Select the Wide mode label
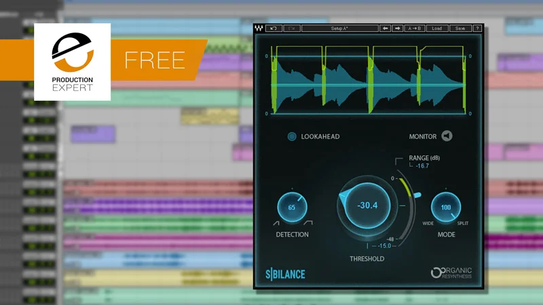Image resolution: width=543 pixels, height=305 pixels. point(428,224)
